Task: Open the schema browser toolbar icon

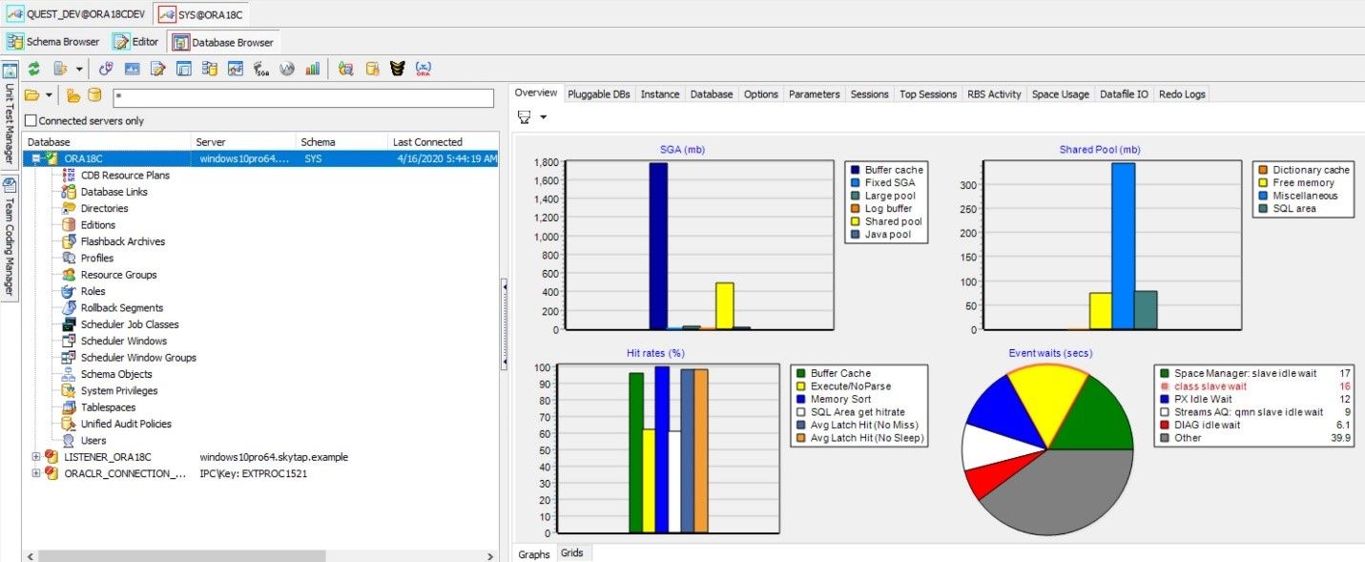Action: 210,69
